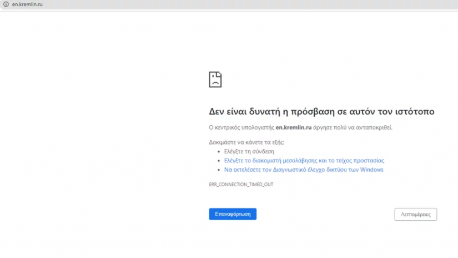
Task: Click the word Windows in the diagnostics link
Action: tap(371, 170)
